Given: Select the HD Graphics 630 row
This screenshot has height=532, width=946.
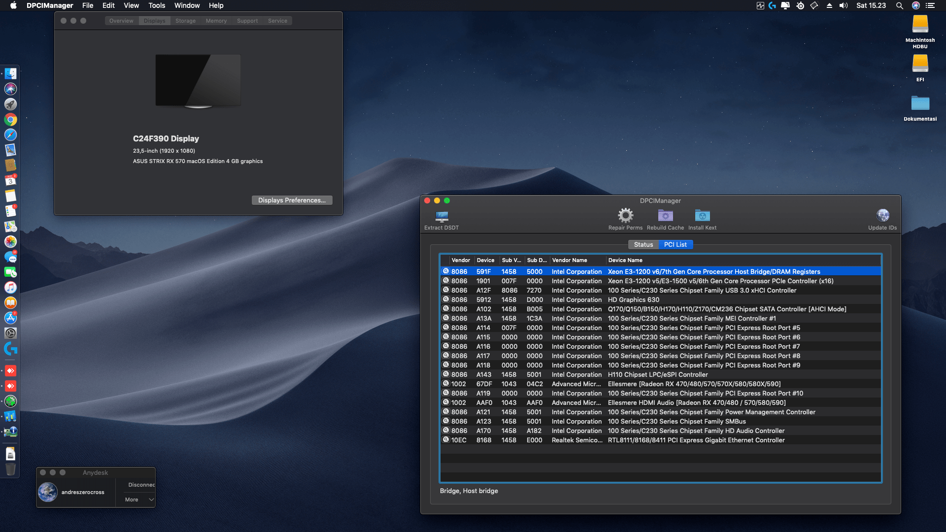Looking at the screenshot, I should (x=633, y=299).
